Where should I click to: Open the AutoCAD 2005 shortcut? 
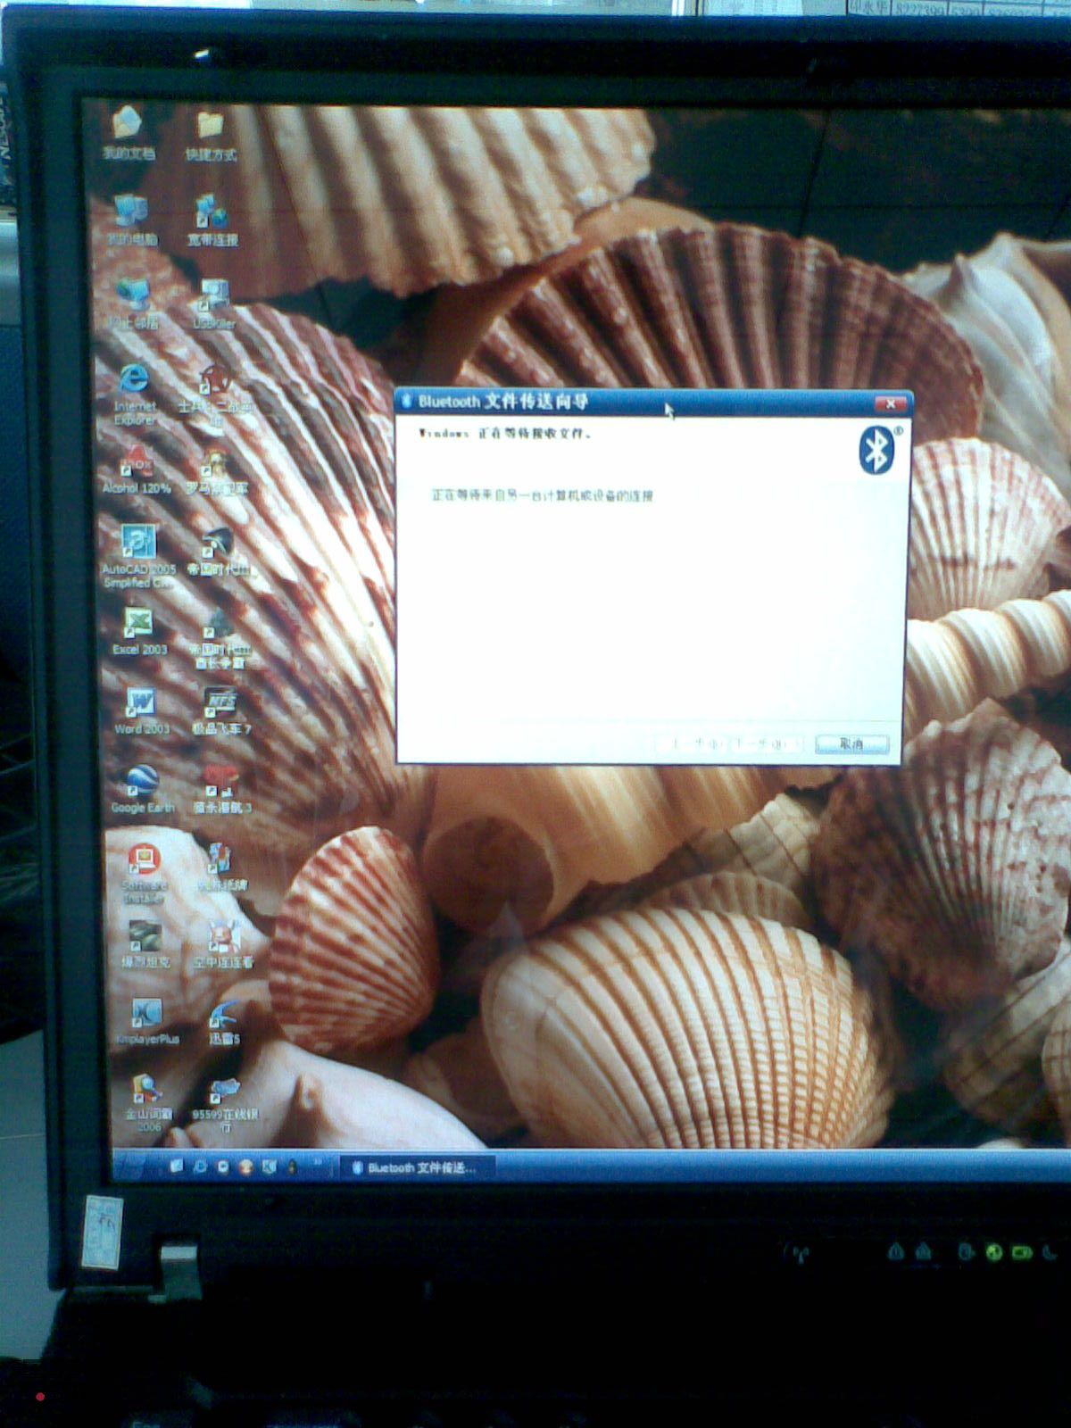click(138, 543)
